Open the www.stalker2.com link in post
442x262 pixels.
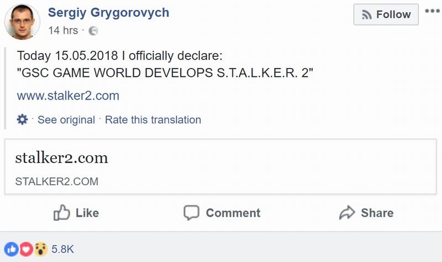point(68,96)
